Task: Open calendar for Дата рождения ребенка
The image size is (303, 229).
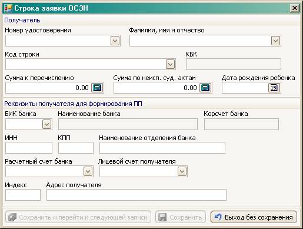Action: coord(274,88)
